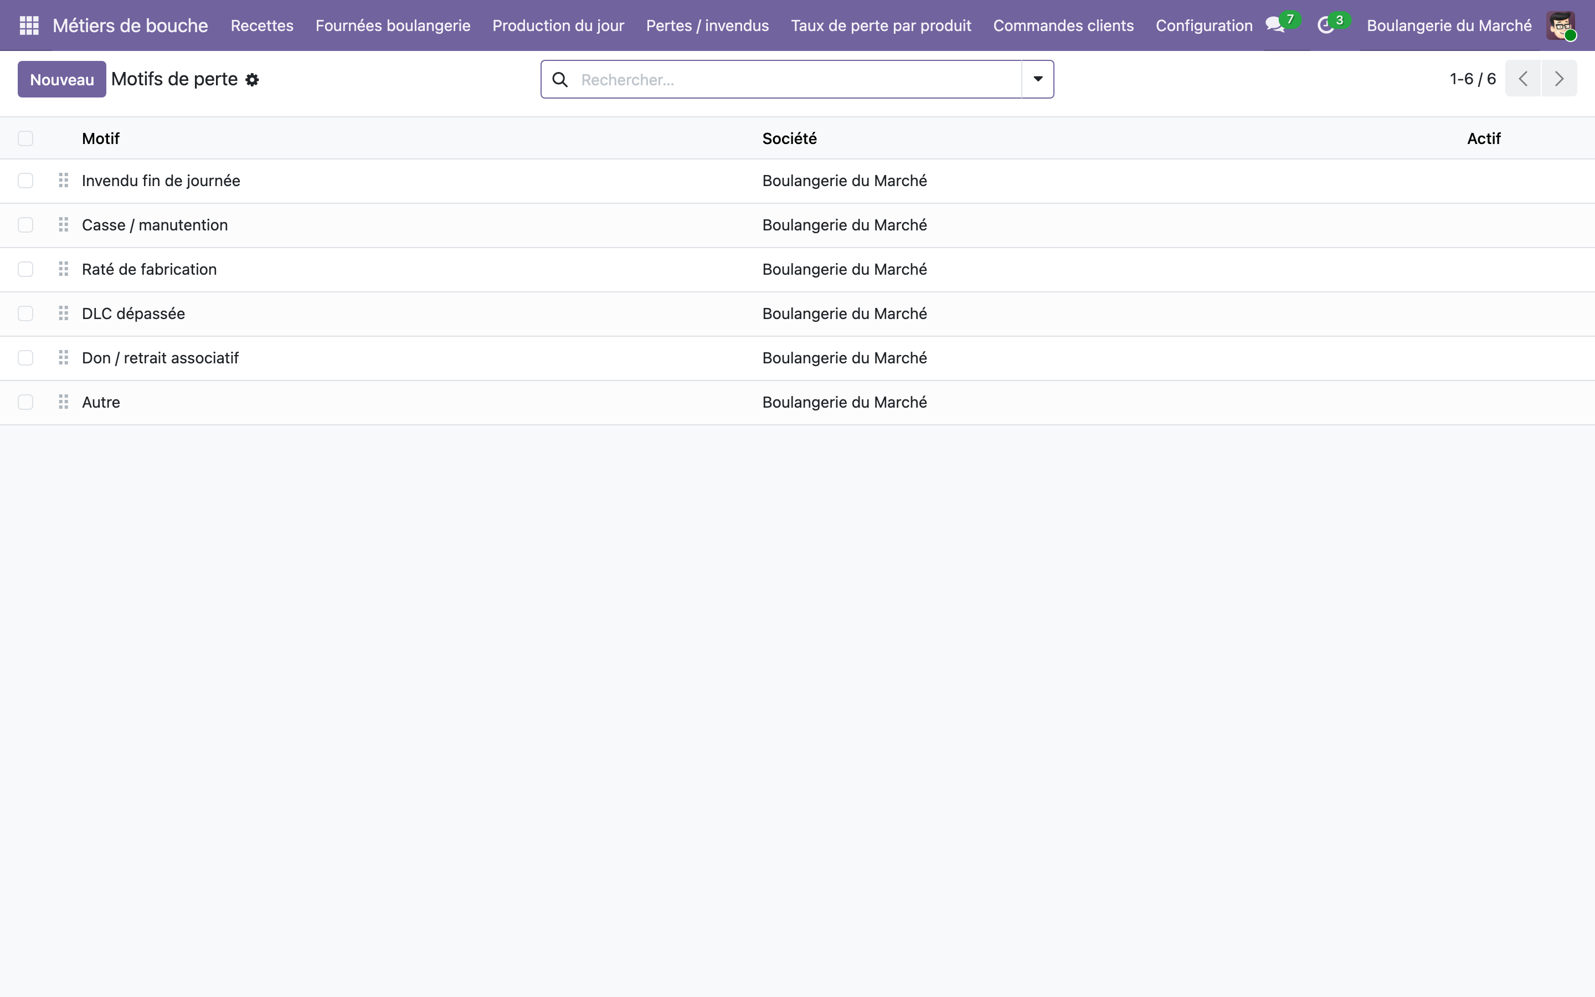Click Boulangerie du Marché in Autre row
The height and width of the screenshot is (997, 1595).
[x=844, y=402]
